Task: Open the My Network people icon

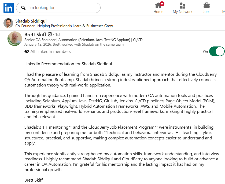Action: (x=182, y=5)
